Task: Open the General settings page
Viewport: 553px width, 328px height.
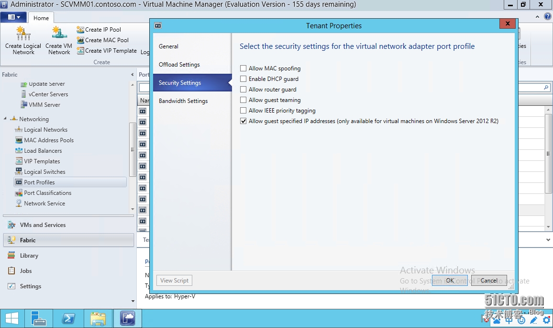Action: coord(192,46)
